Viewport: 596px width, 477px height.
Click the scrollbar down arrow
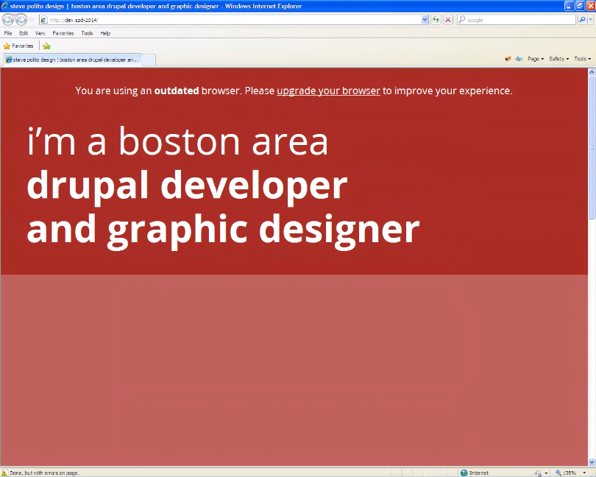[592, 462]
